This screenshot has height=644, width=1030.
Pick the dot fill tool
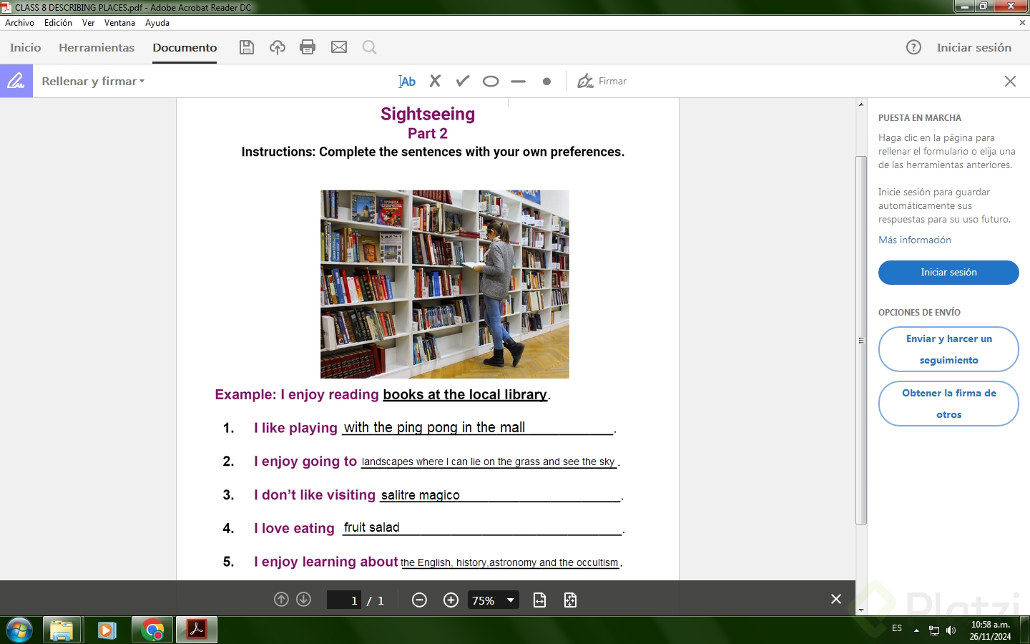(546, 82)
